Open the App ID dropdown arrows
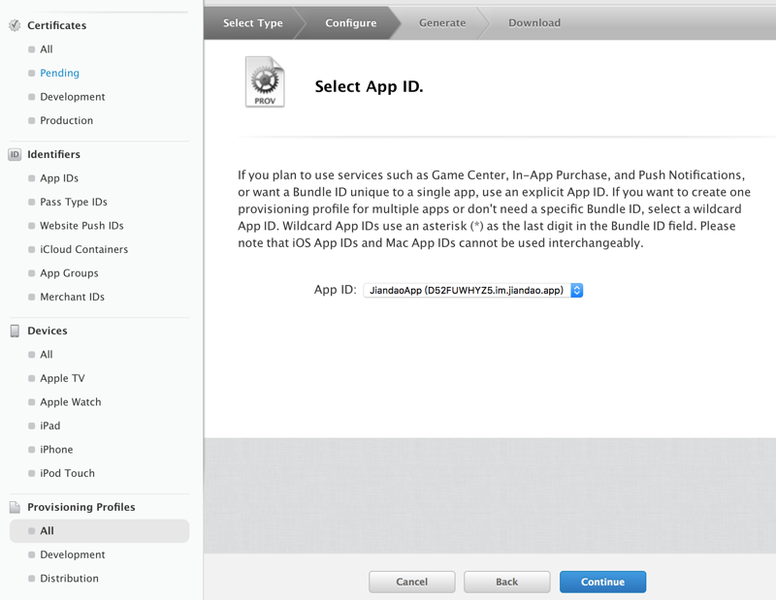The height and width of the screenshot is (600, 776). click(x=576, y=291)
